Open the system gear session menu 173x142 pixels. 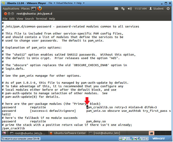168,9
